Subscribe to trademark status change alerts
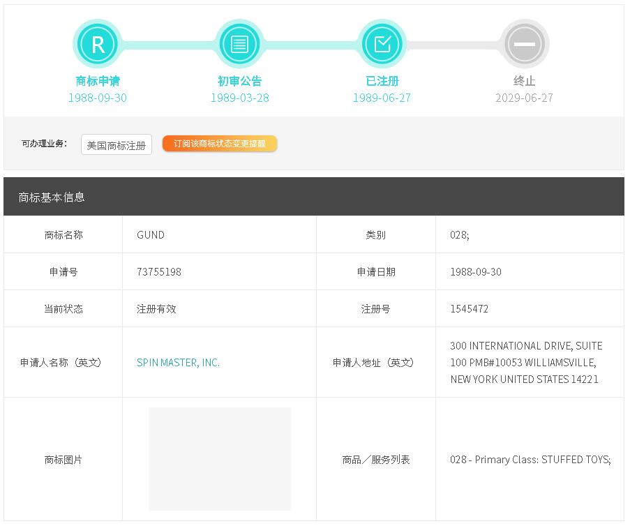 click(220, 144)
